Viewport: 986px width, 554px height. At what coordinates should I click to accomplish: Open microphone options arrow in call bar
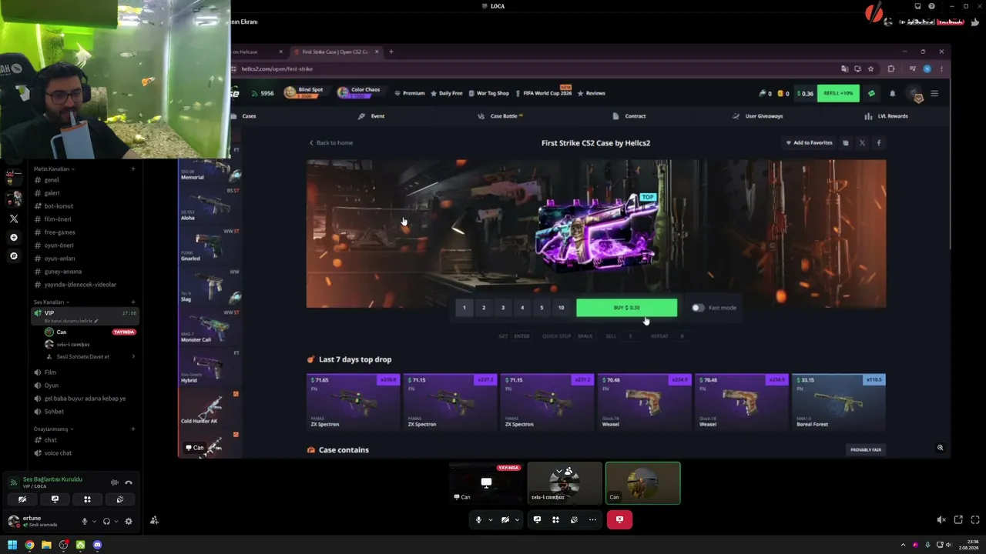pos(490,519)
